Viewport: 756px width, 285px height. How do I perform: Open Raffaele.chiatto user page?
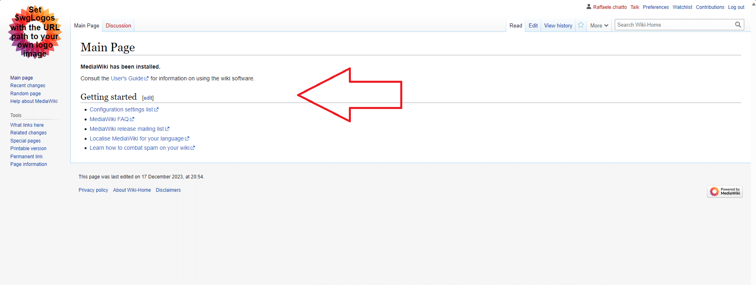pyautogui.click(x=610, y=7)
